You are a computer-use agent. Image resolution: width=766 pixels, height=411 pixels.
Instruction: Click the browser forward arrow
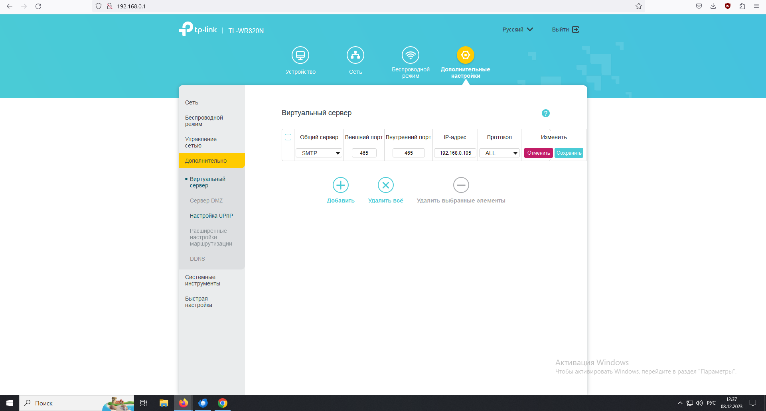pos(24,6)
